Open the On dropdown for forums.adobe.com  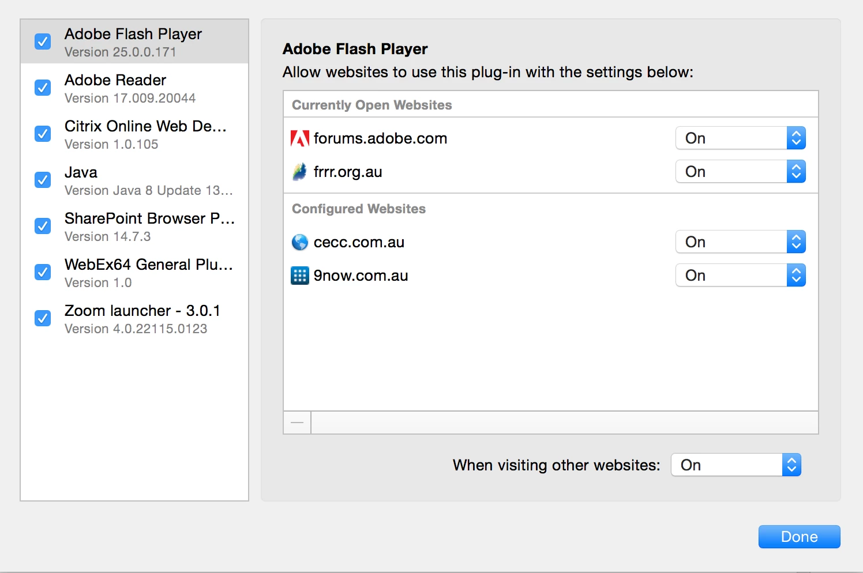point(741,138)
